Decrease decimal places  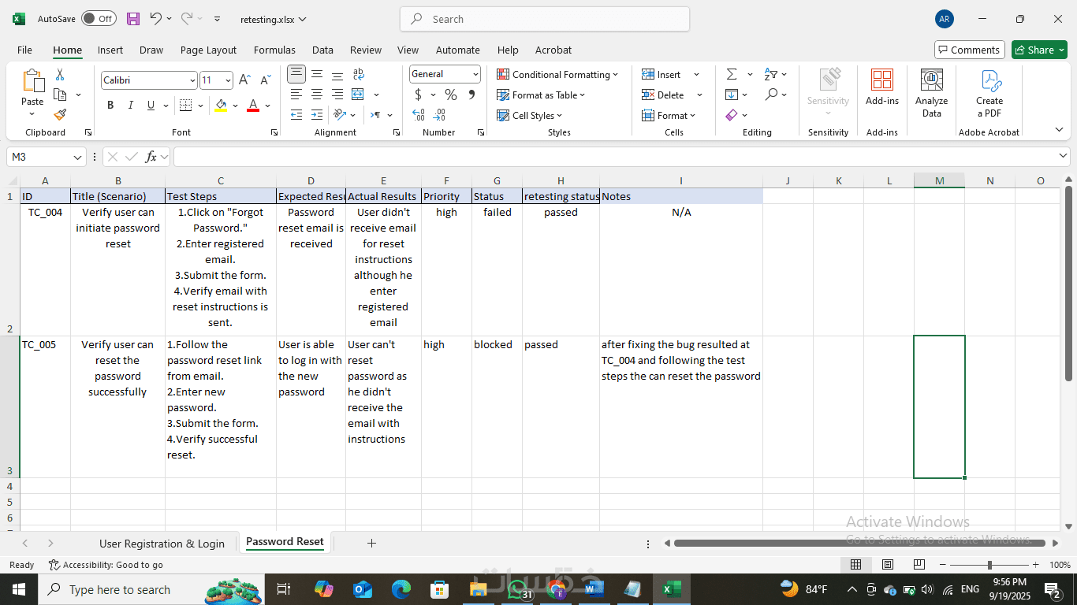(439, 115)
